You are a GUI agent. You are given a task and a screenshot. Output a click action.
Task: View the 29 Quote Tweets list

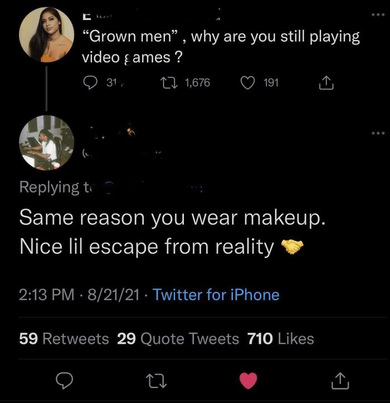178,338
